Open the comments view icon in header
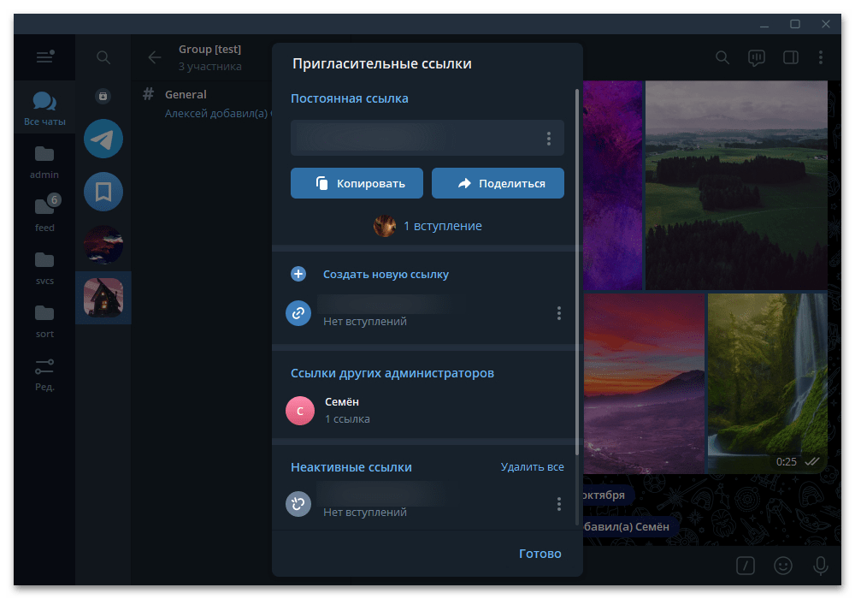Screen dimensions: 855x599 click(x=757, y=57)
